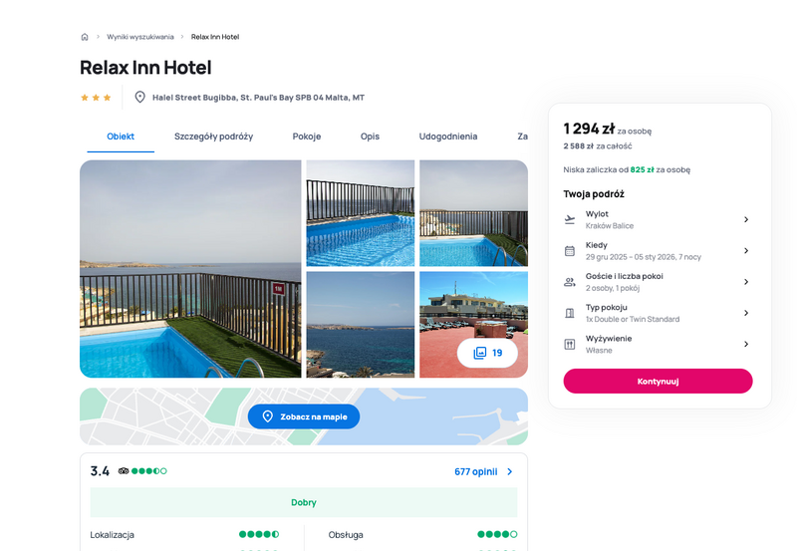The width and height of the screenshot is (797, 551).
Task: Select the Udogodnienia tab
Action: point(447,137)
